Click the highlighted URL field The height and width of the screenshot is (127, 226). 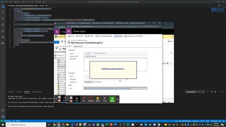tap(115, 88)
